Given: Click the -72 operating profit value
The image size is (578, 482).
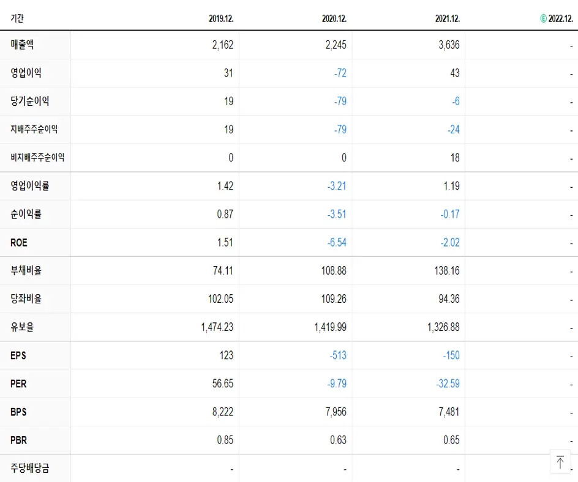Looking at the screenshot, I should pos(340,73).
